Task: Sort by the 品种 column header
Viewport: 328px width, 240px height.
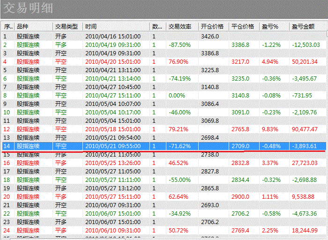Action: click(x=22, y=27)
